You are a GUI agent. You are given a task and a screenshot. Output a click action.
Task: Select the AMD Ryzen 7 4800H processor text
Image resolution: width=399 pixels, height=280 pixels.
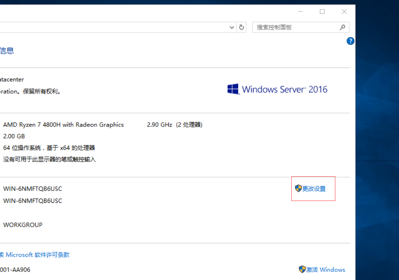point(63,125)
